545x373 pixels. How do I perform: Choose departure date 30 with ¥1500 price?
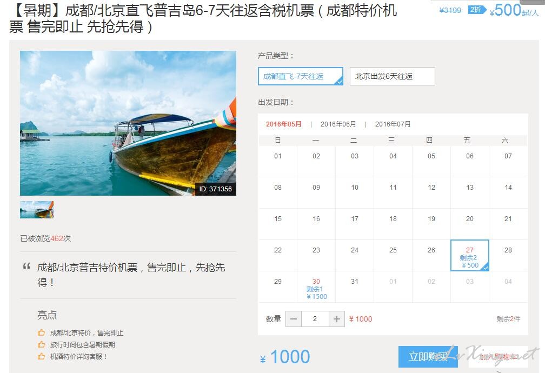coord(316,287)
